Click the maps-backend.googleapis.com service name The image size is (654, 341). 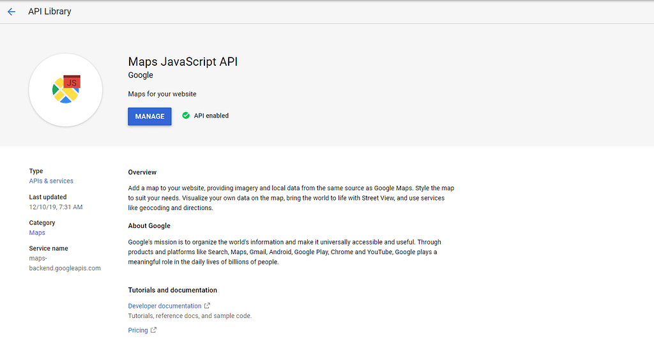click(x=65, y=263)
